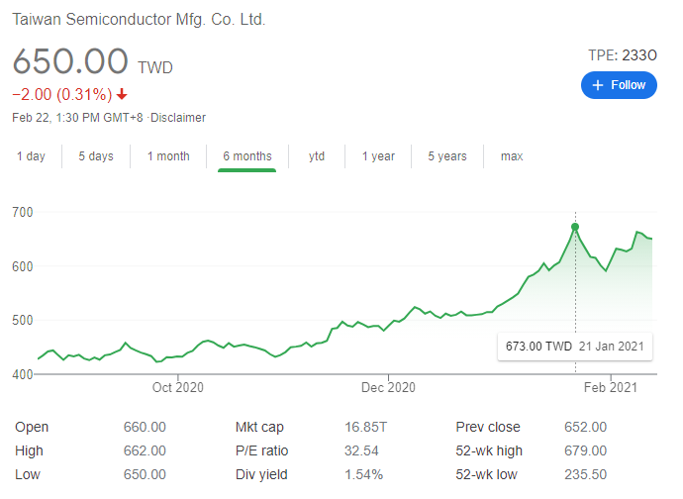
Task: Click the Prev close value 652.00
Action: coord(585,427)
